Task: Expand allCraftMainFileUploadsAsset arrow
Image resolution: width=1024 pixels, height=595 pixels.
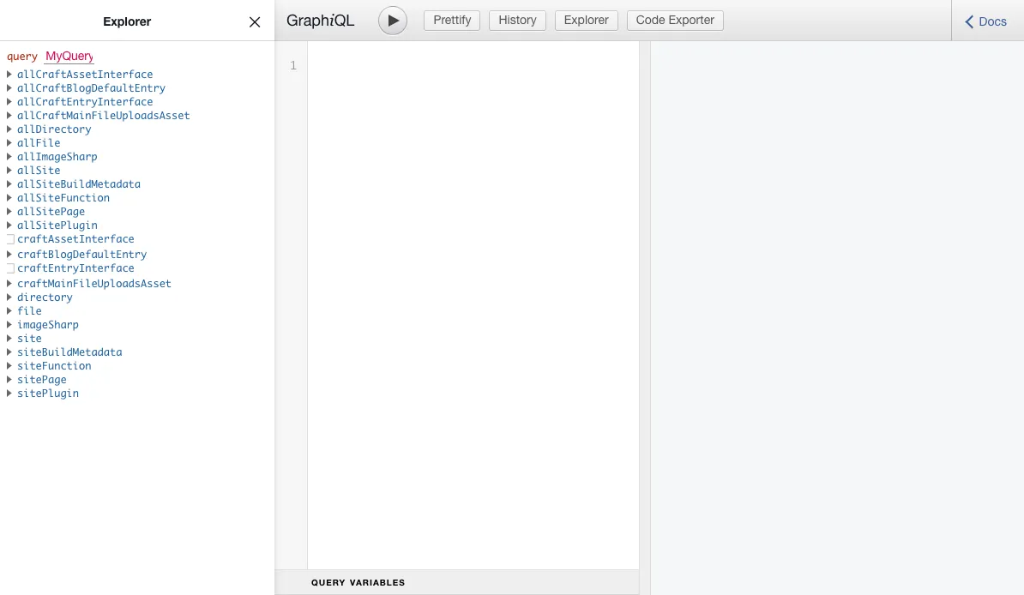Action: (x=9, y=116)
